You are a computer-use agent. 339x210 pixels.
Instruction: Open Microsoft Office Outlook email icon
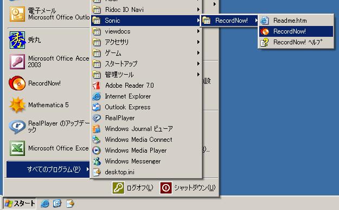17,14
